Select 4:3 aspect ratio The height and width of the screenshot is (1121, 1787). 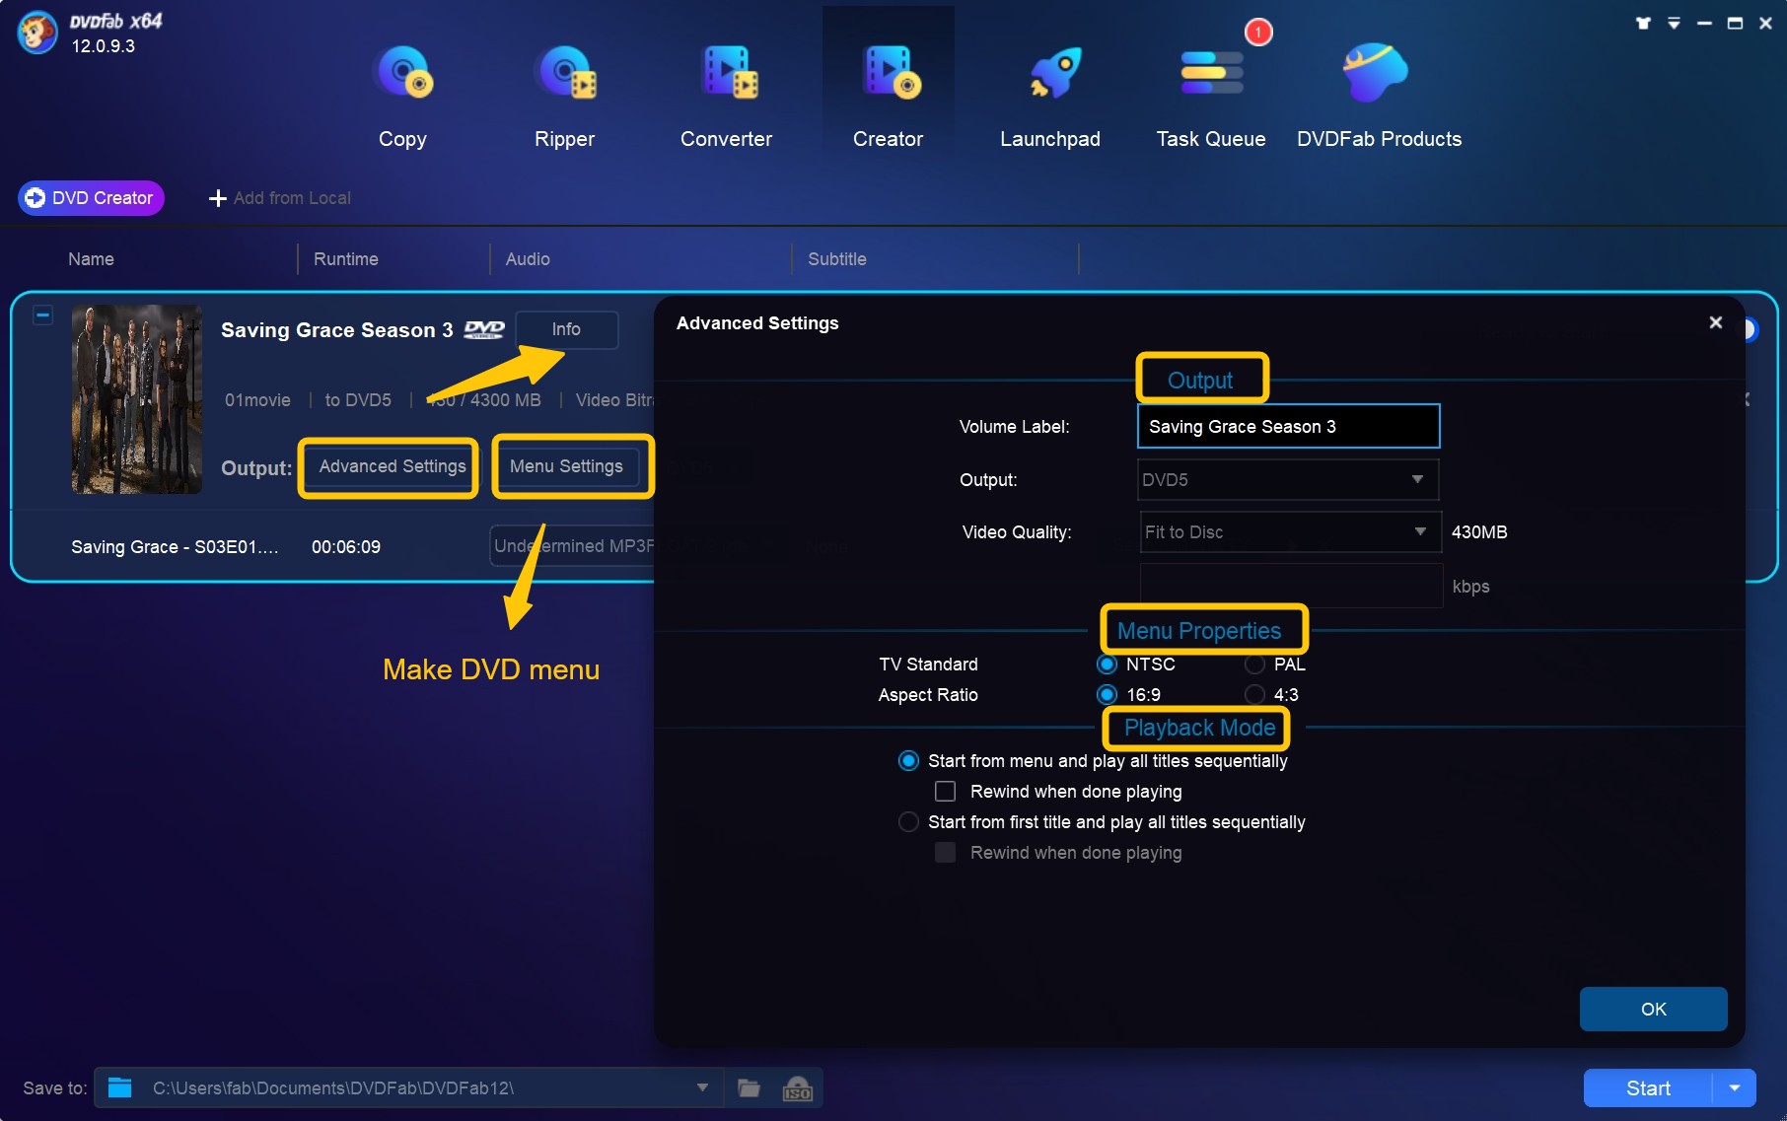[x=1254, y=695]
